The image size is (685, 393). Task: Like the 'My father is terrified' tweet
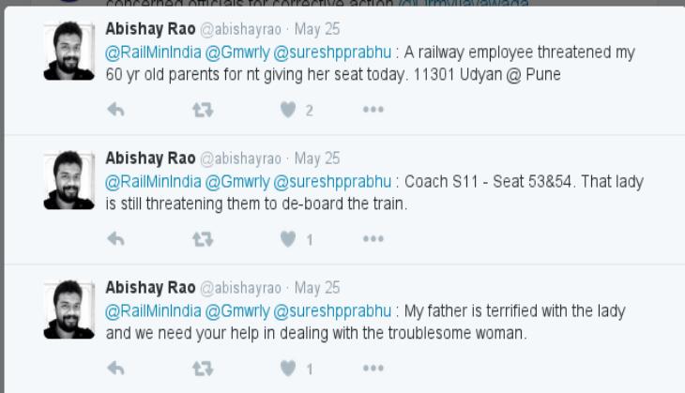coord(288,368)
